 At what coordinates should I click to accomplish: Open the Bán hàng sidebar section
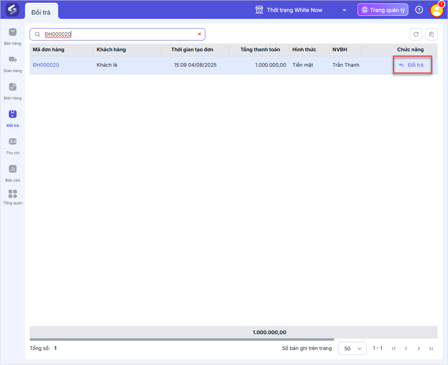coord(13,37)
